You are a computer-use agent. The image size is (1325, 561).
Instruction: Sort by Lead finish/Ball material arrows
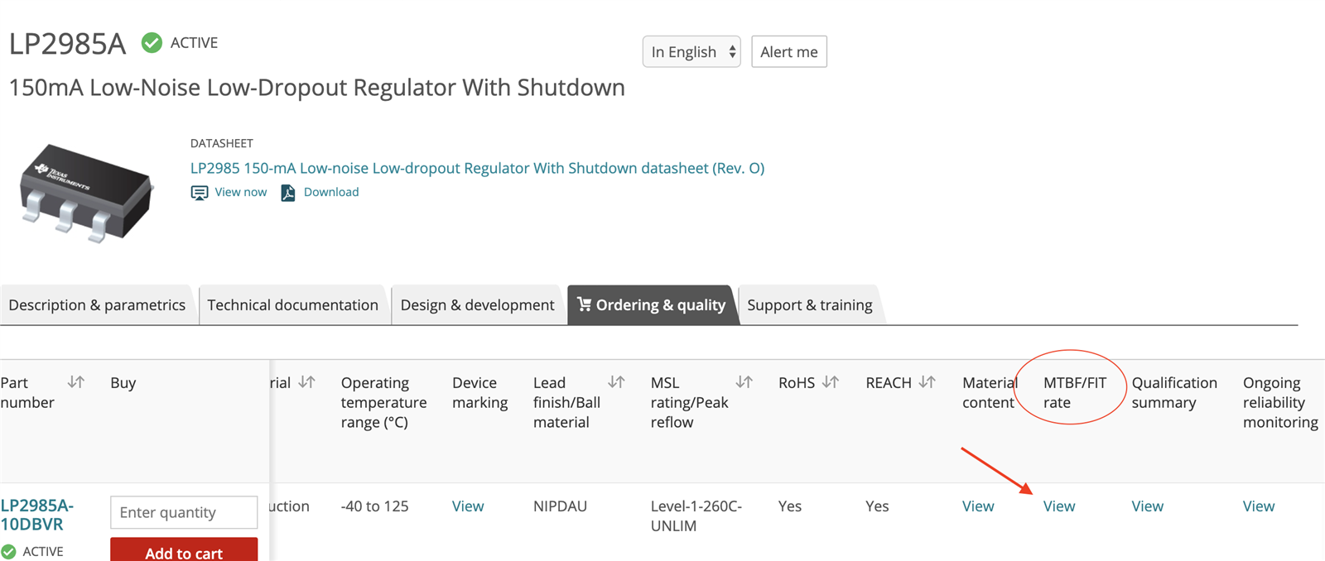[616, 382]
